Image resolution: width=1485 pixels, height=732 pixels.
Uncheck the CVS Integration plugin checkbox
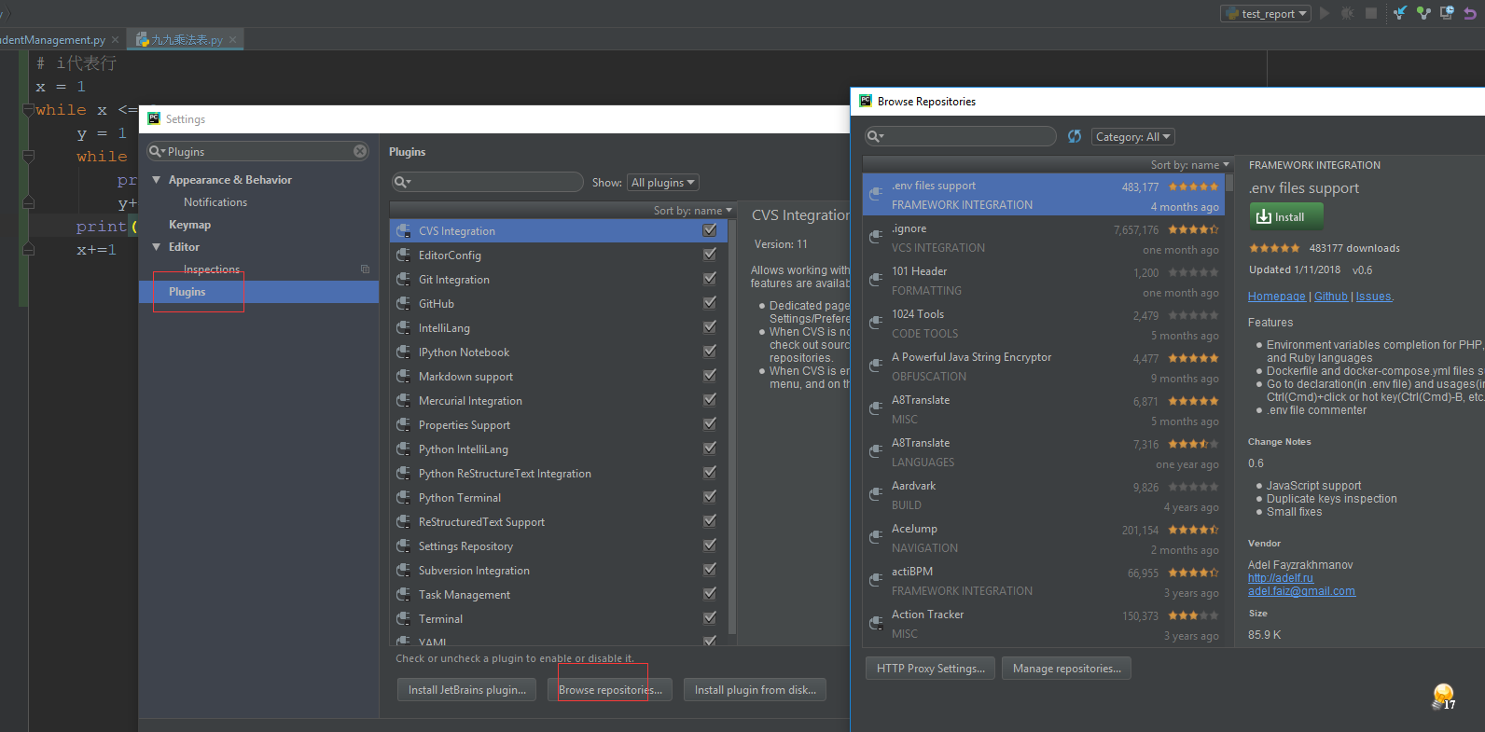pos(710,229)
